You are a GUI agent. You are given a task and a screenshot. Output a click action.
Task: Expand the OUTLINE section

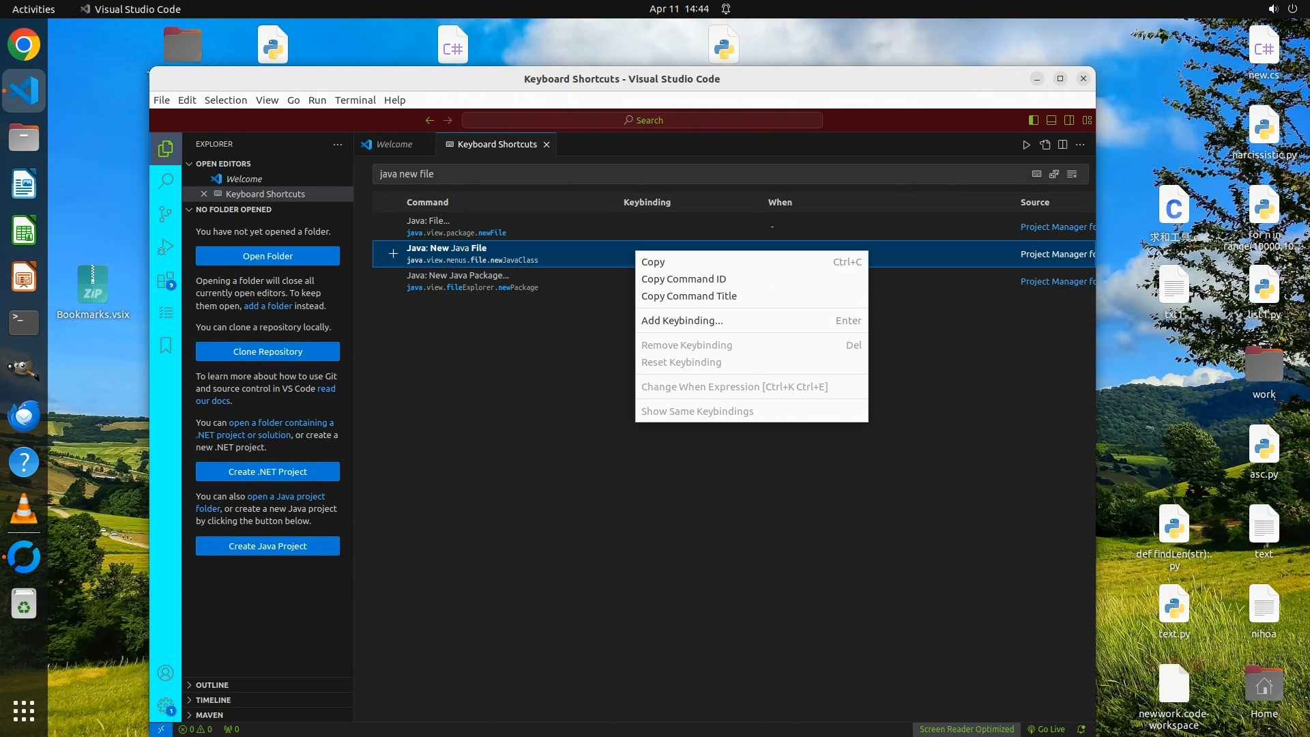coord(212,685)
